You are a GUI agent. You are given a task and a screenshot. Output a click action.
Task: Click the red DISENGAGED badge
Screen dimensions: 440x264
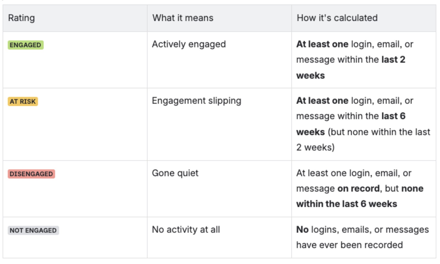coord(31,174)
